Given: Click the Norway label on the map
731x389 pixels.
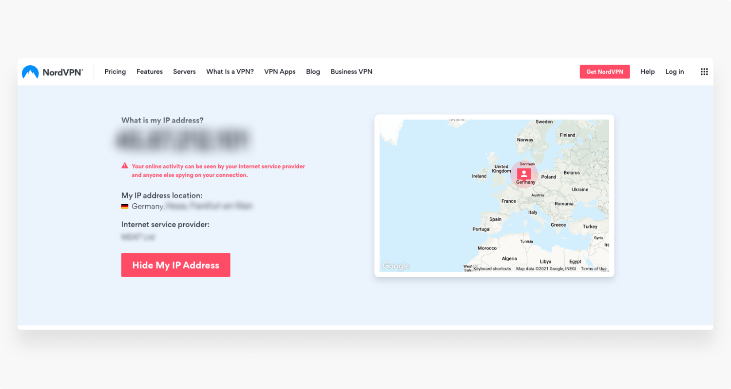Looking at the screenshot, I should pyautogui.click(x=525, y=140).
